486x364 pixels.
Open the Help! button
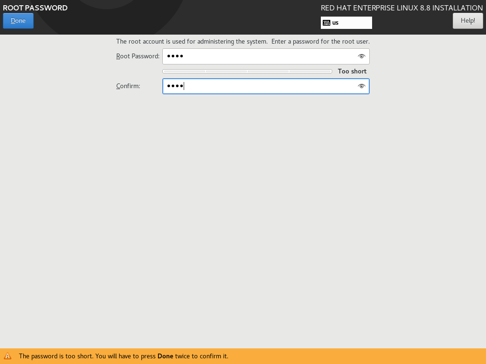pos(467,21)
